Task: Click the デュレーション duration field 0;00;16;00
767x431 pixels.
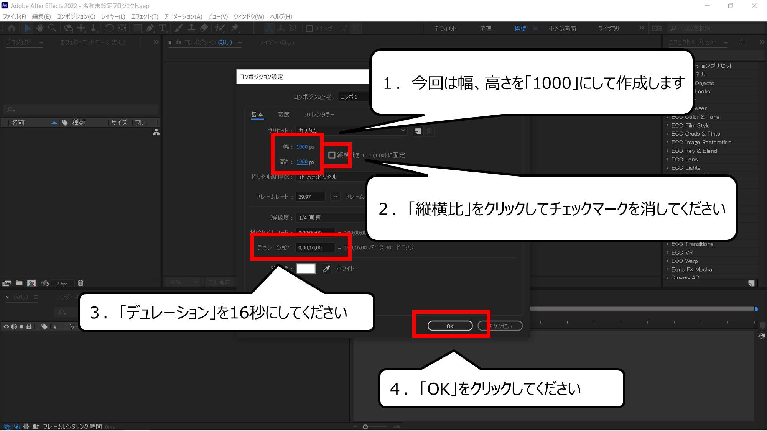Action: click(x=315, y=247)
